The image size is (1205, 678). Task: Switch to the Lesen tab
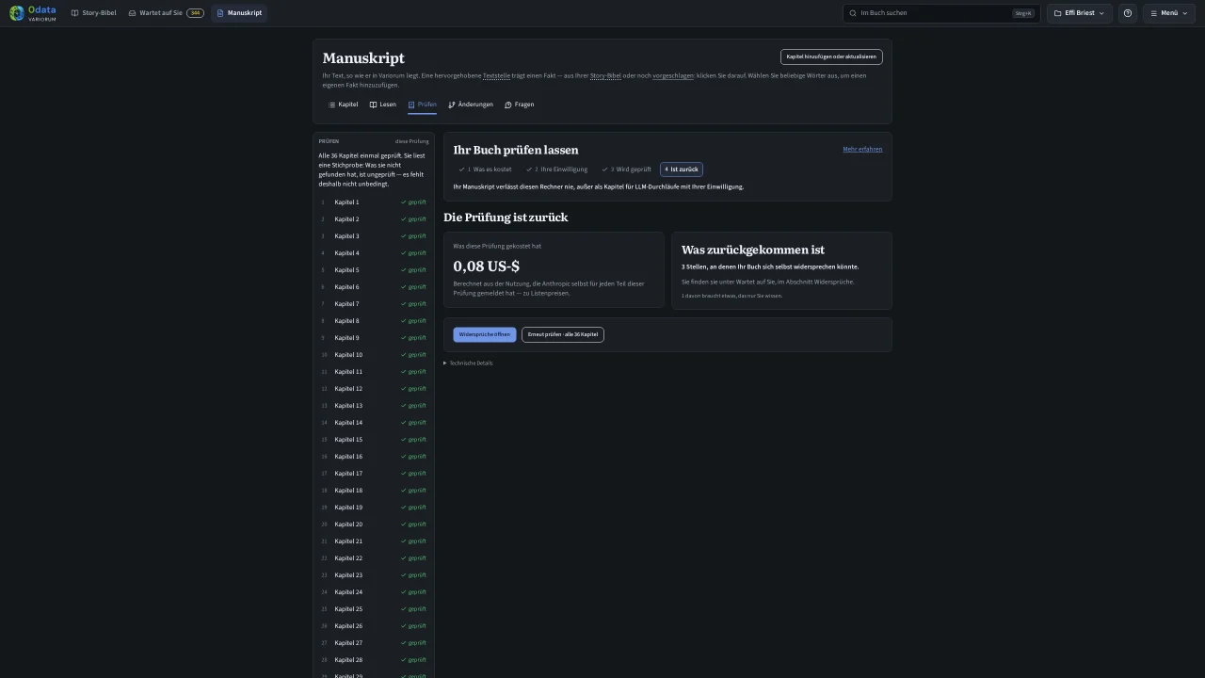383,105
